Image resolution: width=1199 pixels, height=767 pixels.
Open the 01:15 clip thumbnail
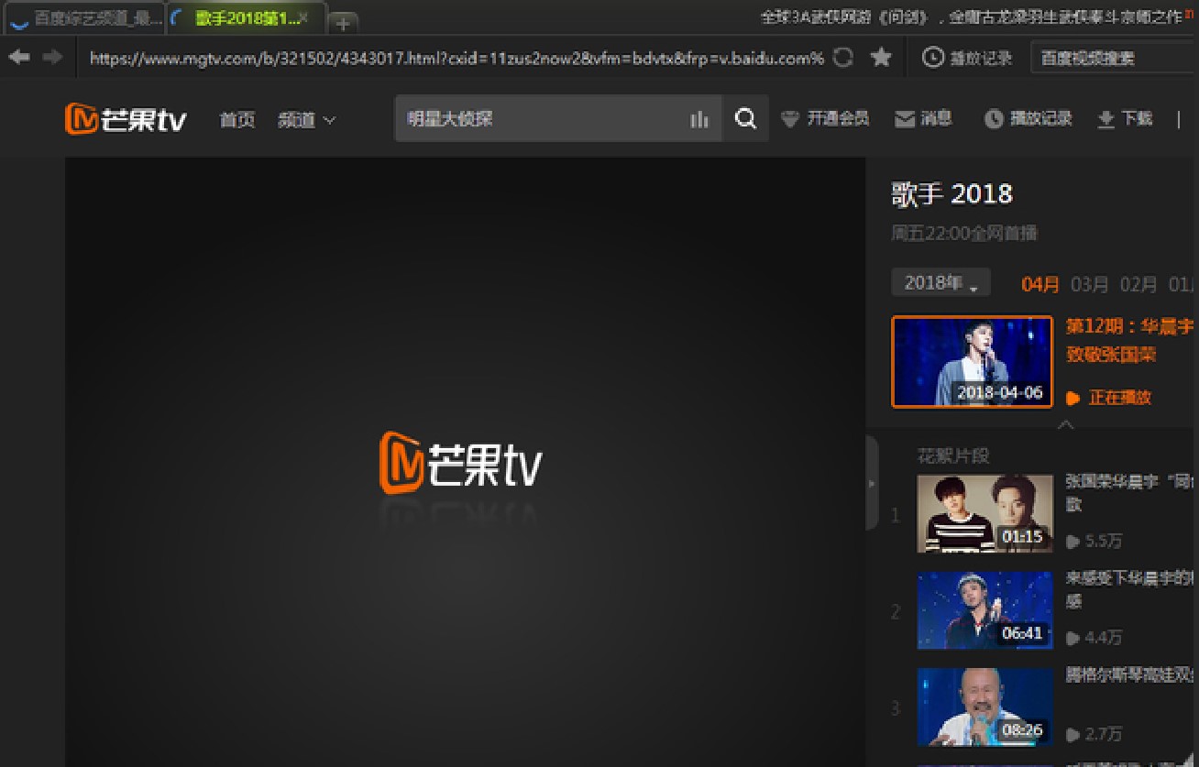click(x=984, y=513)
